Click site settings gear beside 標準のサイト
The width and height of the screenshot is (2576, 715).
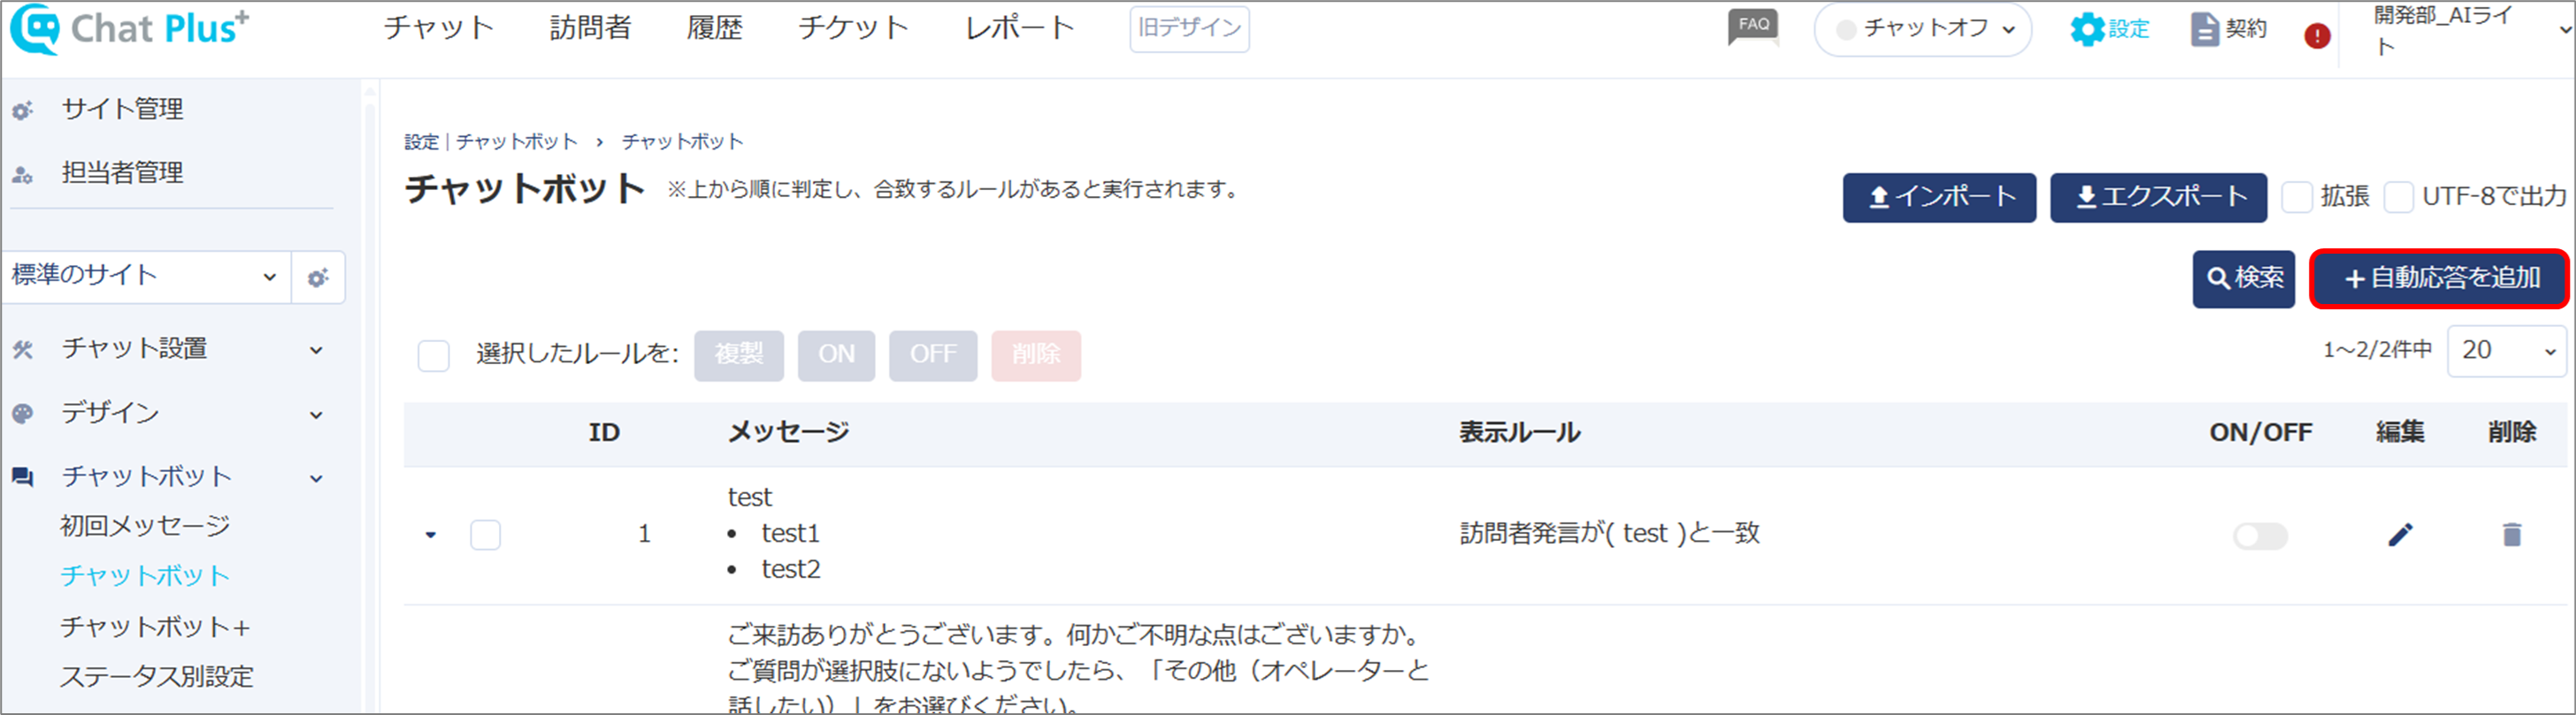pos(318,278)
